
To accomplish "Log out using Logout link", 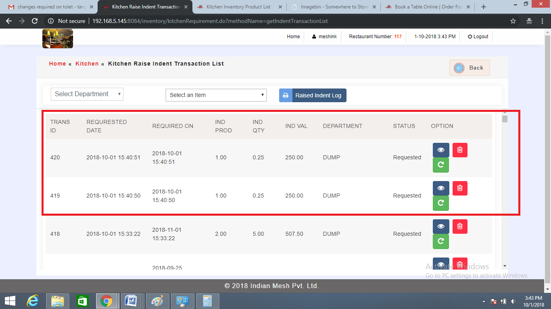I will coord(478,37).
